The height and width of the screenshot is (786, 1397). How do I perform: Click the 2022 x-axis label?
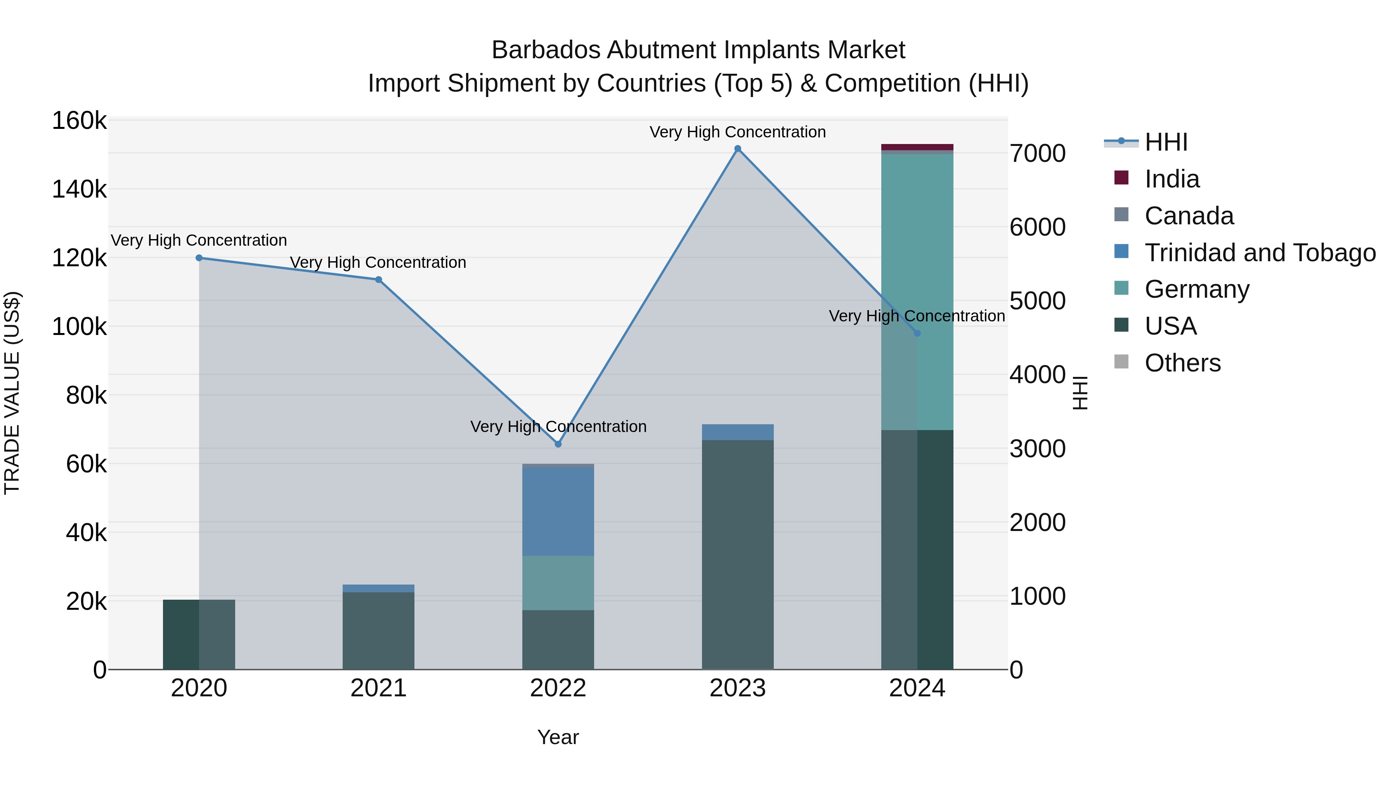coord(558,688)
